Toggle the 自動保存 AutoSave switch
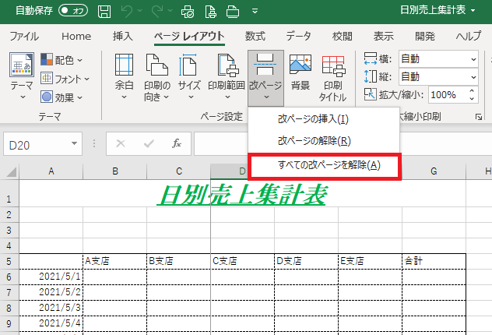This screenshot has height=335, width=492. point(73,11)
